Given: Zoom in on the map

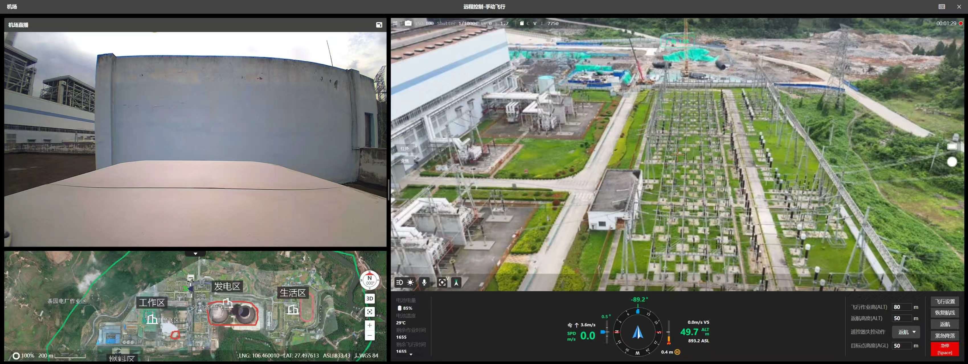Looking at the screenshot, I should (370, 325).
